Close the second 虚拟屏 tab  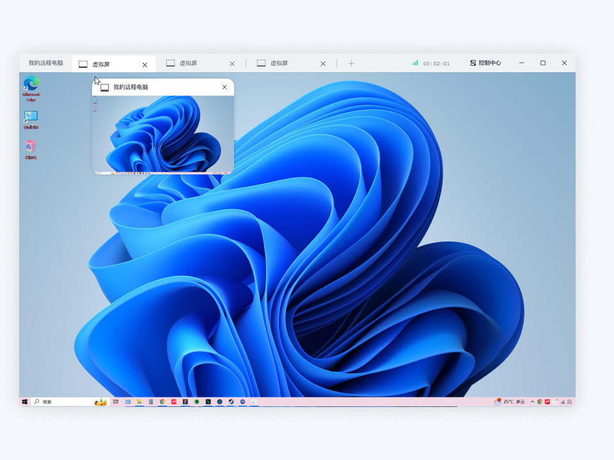pyautogui.click(x=232, y=64)
